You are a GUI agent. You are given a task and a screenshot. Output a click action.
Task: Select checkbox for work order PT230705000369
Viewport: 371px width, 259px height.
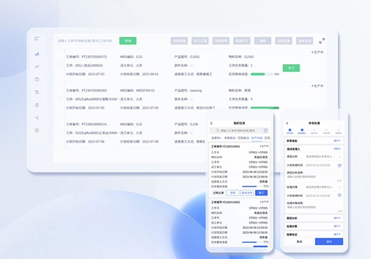60,99
